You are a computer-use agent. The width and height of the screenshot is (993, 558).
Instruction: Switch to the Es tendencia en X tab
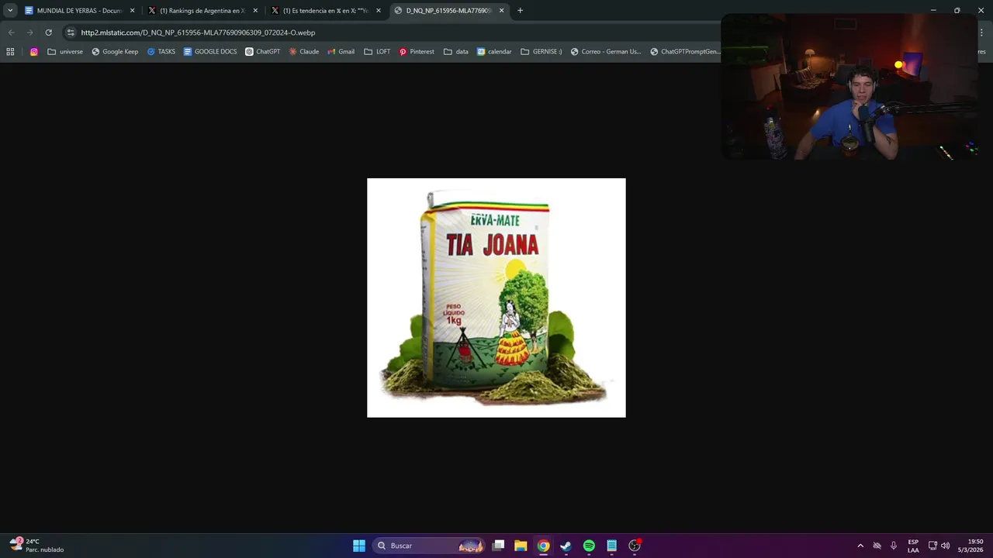[x=326, y=11]
